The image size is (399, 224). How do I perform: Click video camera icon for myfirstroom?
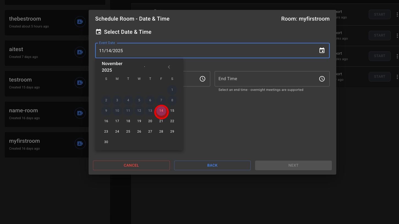tap(80, 144)
